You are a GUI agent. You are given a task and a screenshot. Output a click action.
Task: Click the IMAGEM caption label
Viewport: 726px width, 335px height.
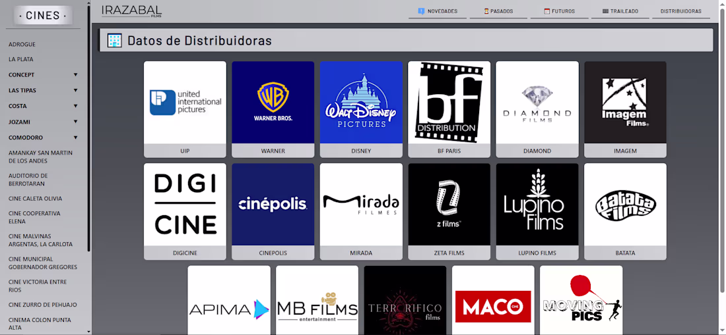(626, 151)
